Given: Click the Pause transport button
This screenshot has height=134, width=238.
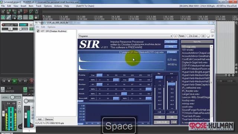Looking at the screenshot, I should tap(20, 81).
